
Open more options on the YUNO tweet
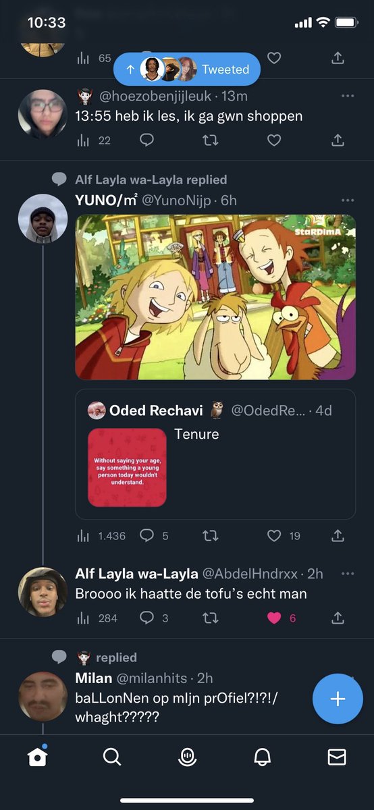click(348, 200)
